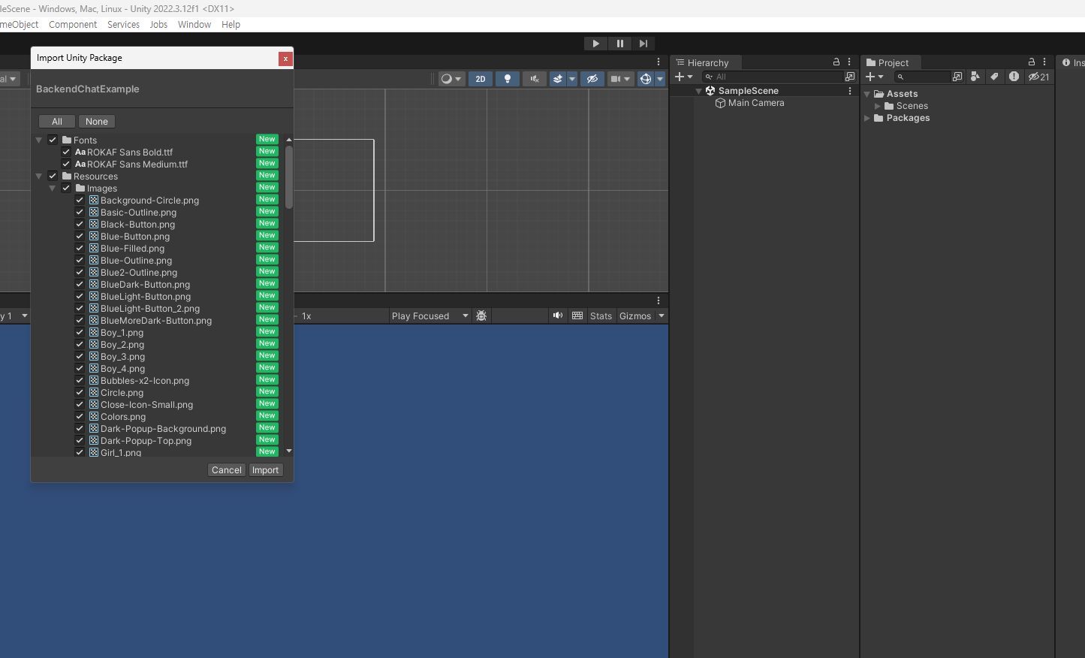Uncheck the Images folder checkbox
Screen dimensions: 1085x658
[66, 188]
